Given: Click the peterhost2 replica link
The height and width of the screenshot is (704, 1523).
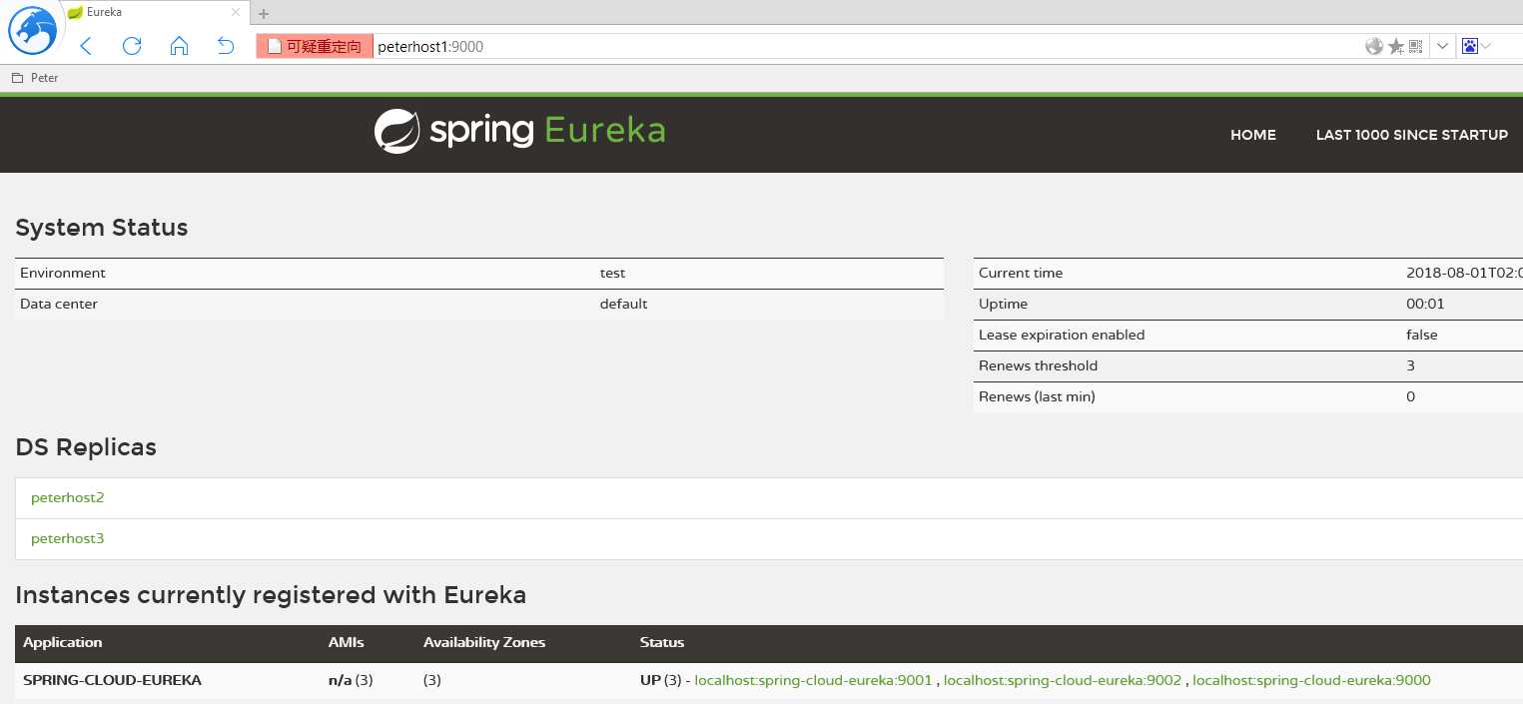Looking at the screenshot, I should (x=68, y=497).
